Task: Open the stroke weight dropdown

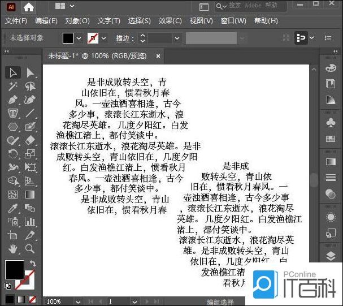Action: [177, 38]
